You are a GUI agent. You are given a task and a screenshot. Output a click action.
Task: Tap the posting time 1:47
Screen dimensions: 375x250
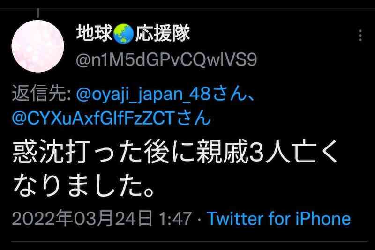175,219
